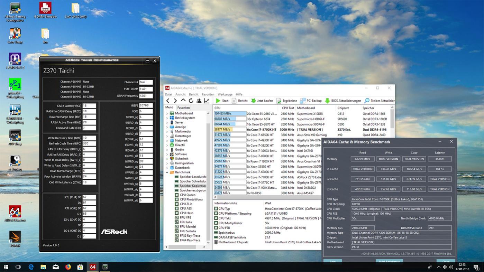Launch Core Temp desktop shortcut
The height and width of the screenshot is (272, 484).
click(15, 36)
